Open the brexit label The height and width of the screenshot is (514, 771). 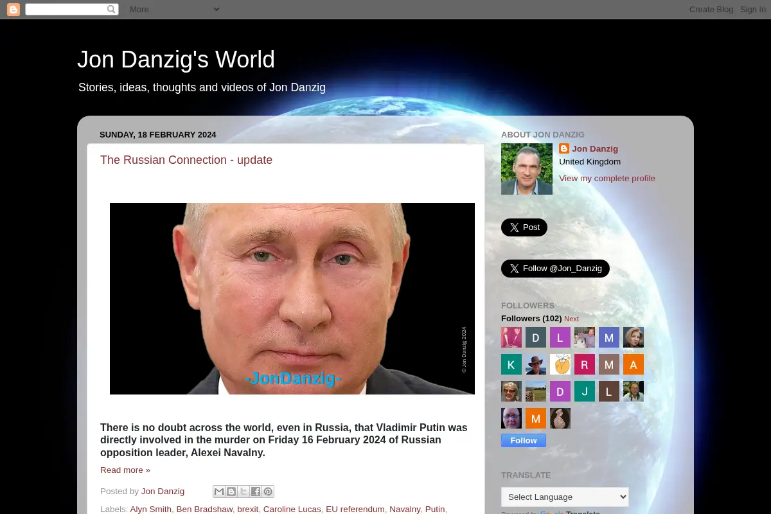tap(247, 509)
